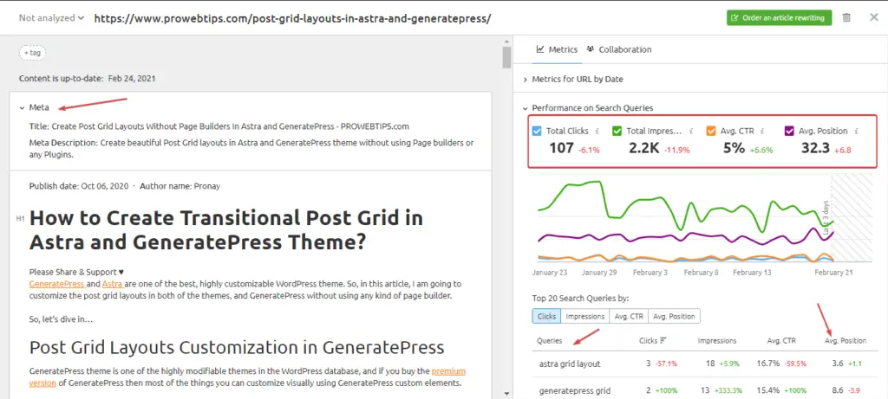The width and height of the screenshot is (888, 399).
Task: Open the Astra link in article
Action: pos(112,284)
